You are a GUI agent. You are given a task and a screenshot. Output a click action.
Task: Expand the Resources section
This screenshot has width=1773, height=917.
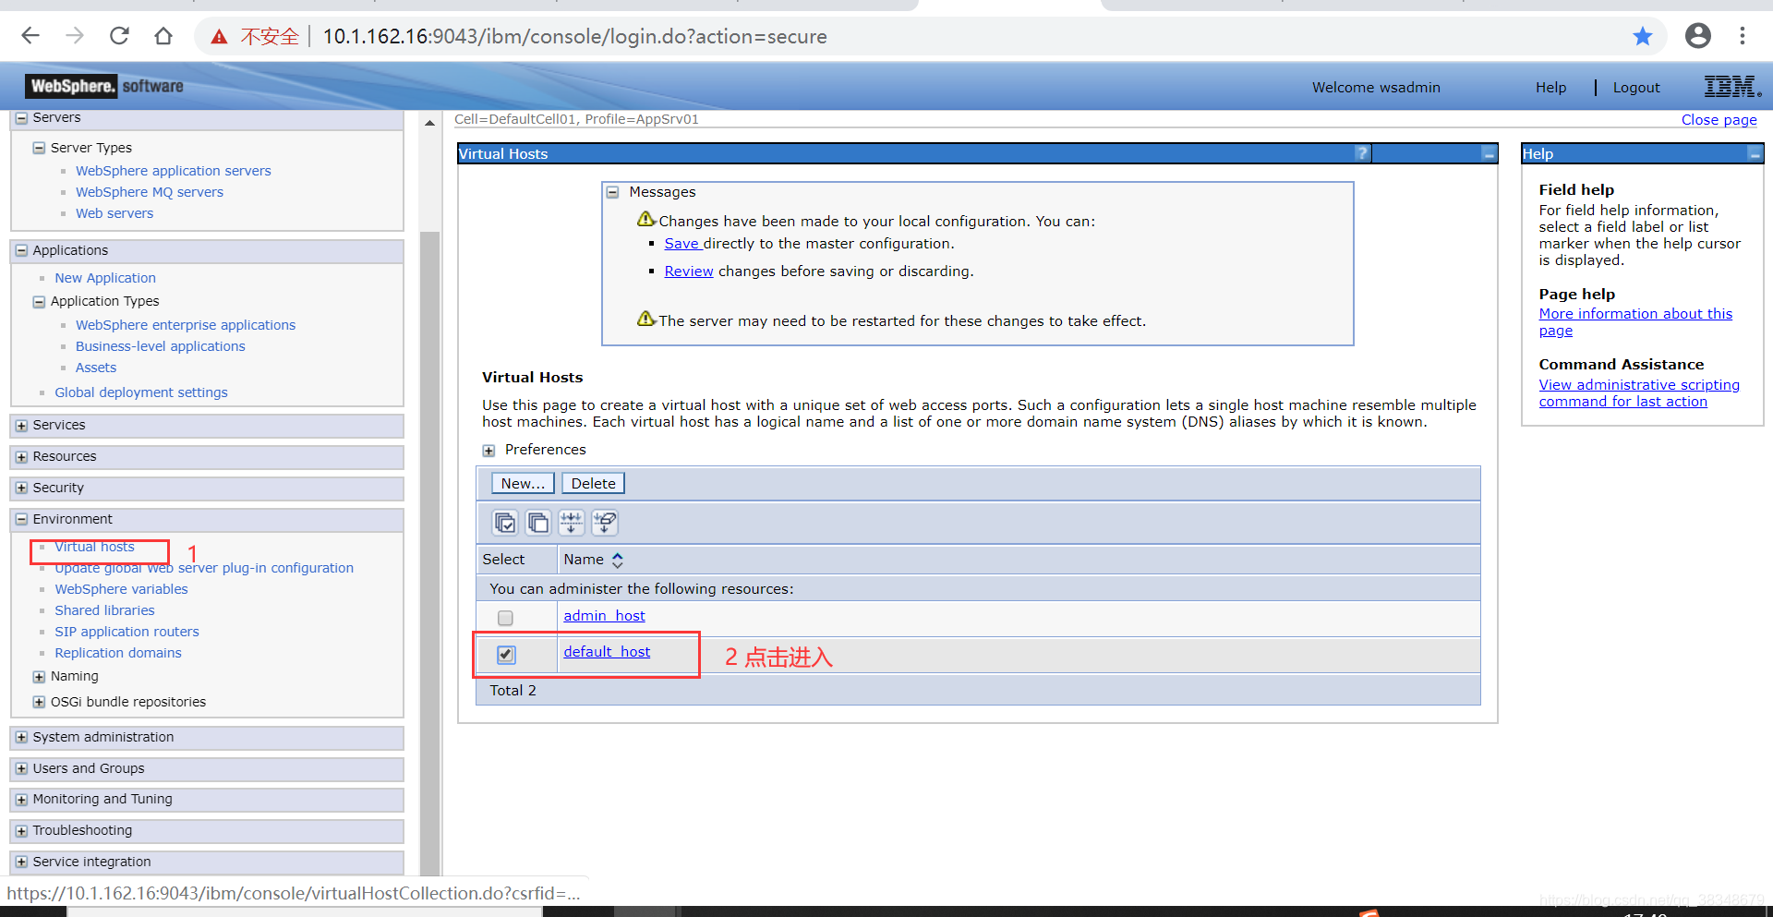[x=21, y=457]
